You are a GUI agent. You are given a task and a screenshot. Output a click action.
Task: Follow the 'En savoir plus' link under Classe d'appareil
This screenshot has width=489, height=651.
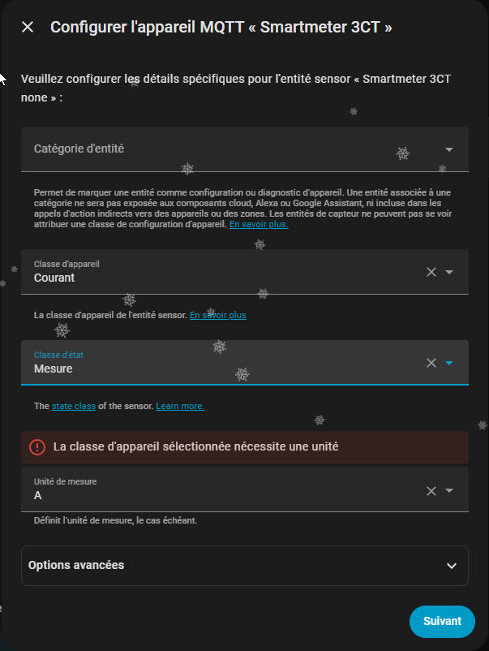point(218,315)
